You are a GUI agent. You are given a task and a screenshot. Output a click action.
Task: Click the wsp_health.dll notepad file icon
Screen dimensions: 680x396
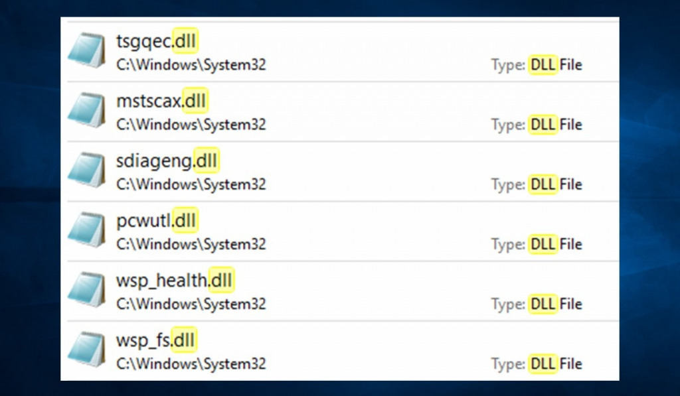tap(90, 289)
